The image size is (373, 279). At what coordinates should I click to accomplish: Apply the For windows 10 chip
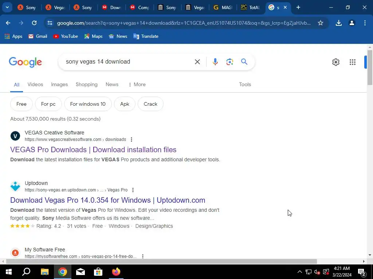click(x=88, y=104)
